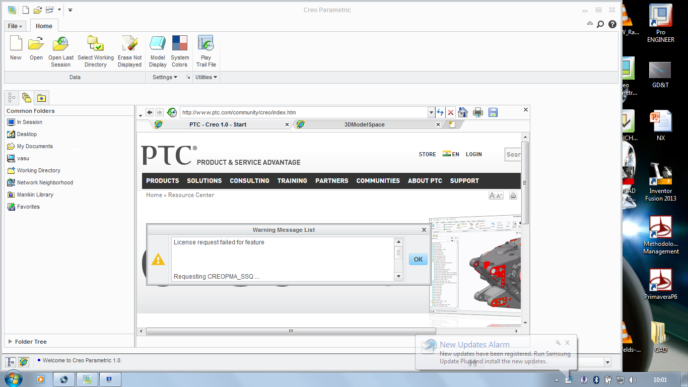Click the command search magnifier icon
This screenshot has height=387, width=688.
[600, 24]
